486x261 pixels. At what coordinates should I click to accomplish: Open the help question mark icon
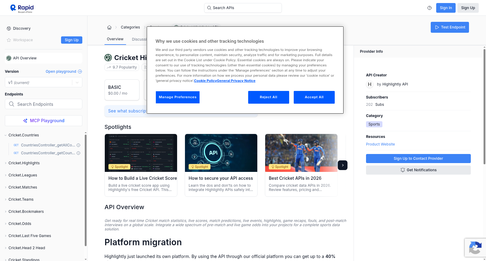click(x=430, y=8)
